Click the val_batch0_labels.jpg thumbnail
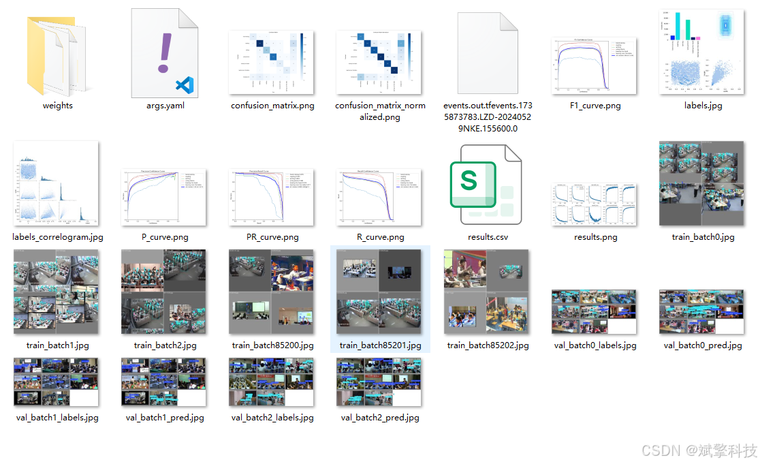Screen dimensions: 760x464 tap(594, 312)
